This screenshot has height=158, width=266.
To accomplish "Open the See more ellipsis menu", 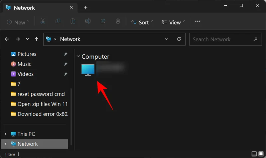I will (198, 21).
